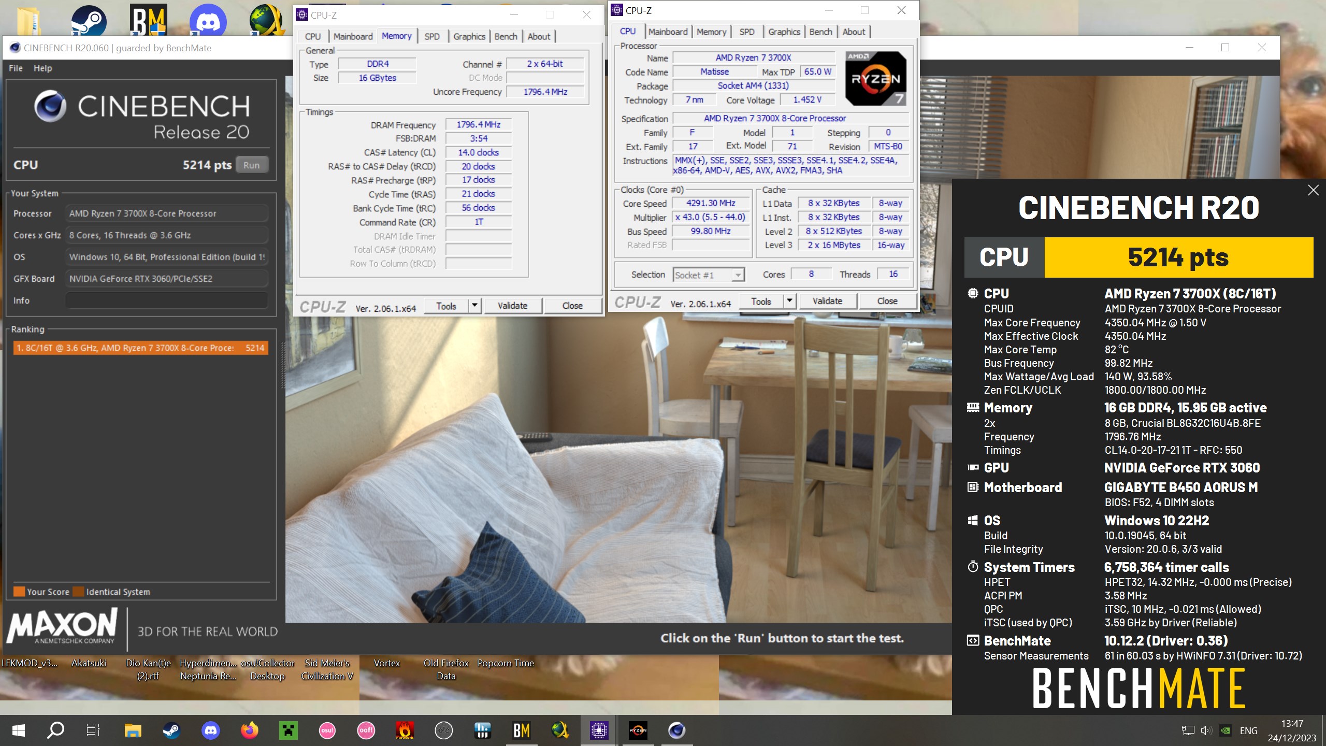Open File Explorer from the taskbar
The width and height of the screenshot is (1326, 746).
tap(133, 730)
